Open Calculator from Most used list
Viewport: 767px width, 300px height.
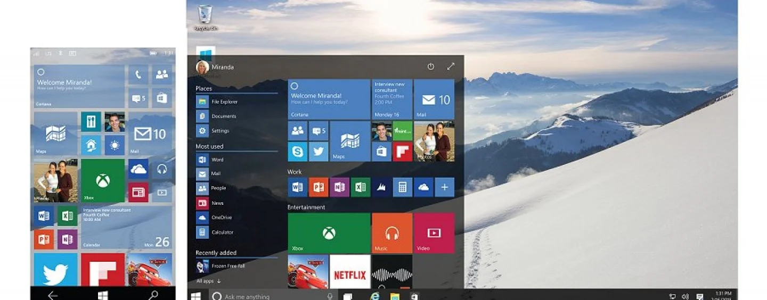215,232
